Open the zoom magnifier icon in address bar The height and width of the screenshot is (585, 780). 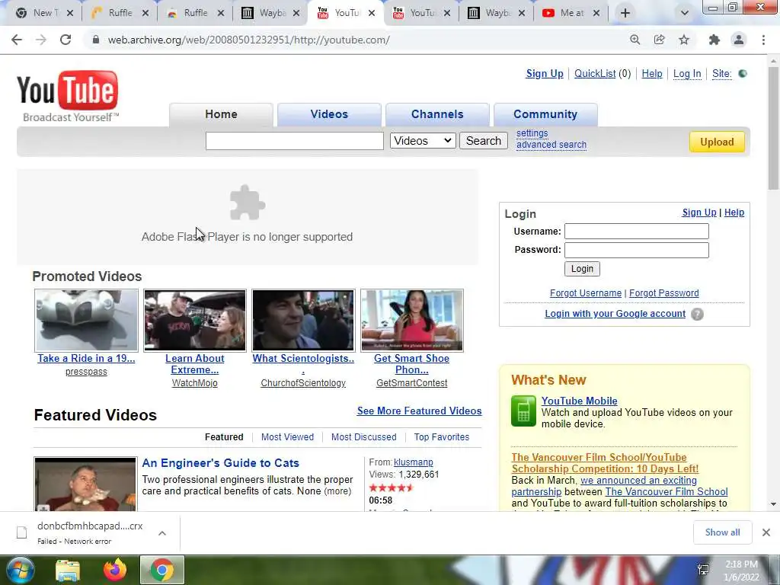point(635,40)
